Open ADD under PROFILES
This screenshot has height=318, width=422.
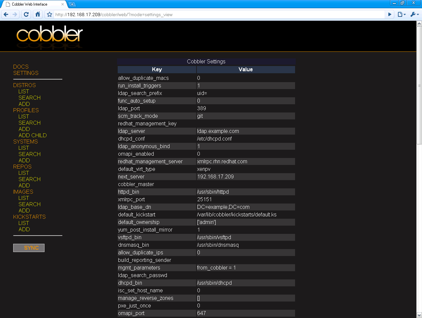click(x=24, y=129)
